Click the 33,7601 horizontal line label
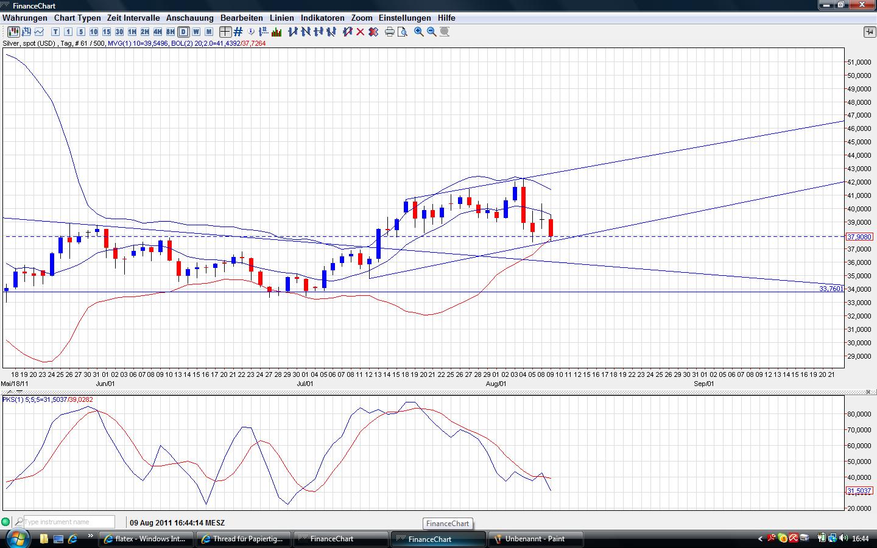Image resolution: width=877 pixels, height=548 pixels. tap(831, 289)
